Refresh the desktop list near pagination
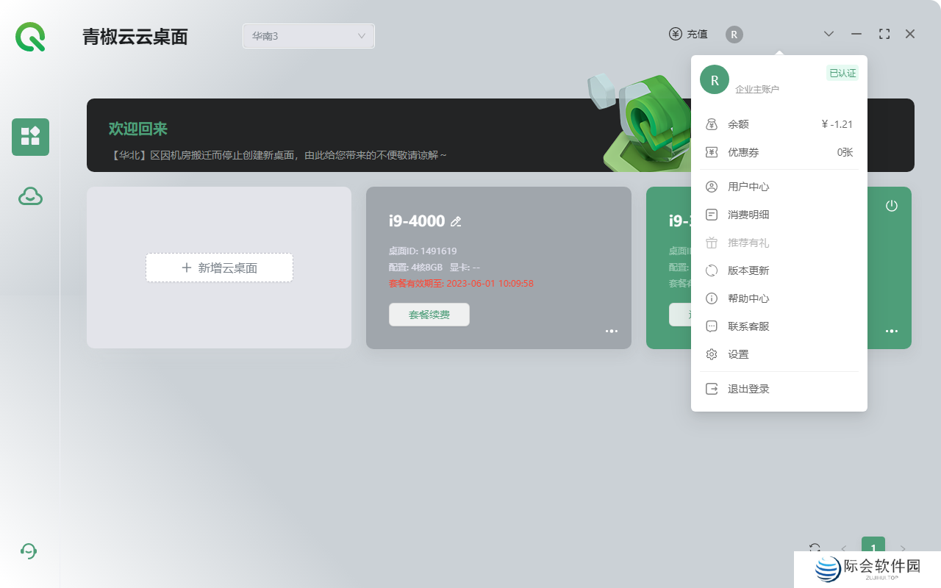Image resolution: width=941 pixels, height=588 pixels. (815, 548)
